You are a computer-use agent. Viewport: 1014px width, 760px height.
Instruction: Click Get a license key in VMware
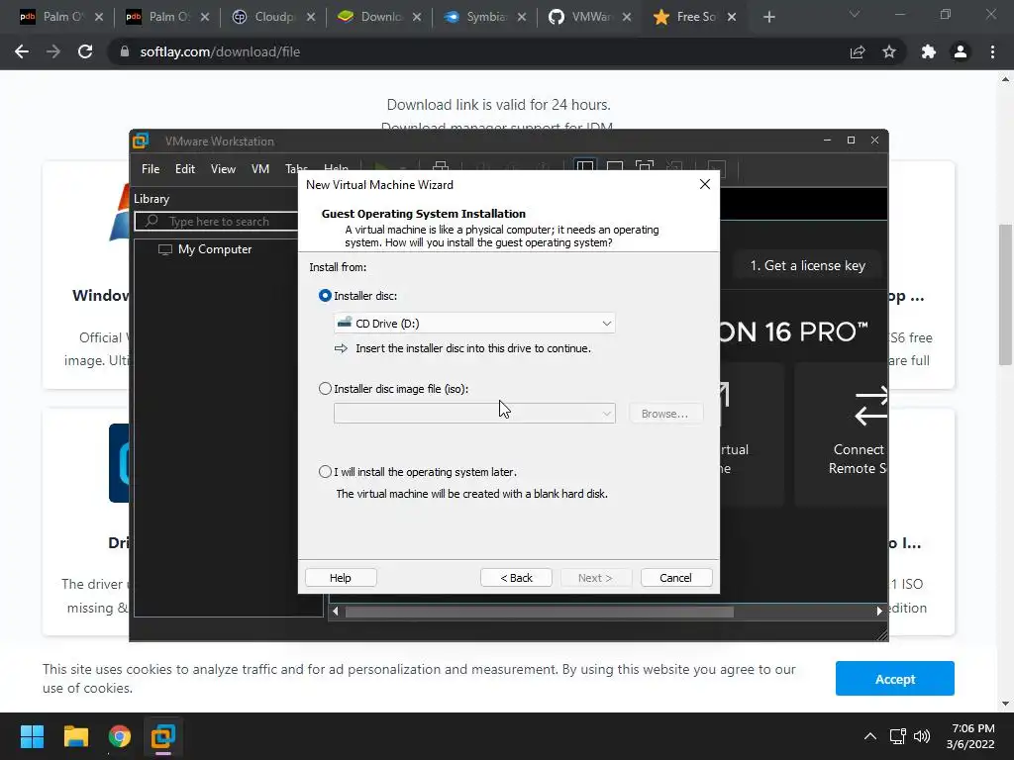808,265
